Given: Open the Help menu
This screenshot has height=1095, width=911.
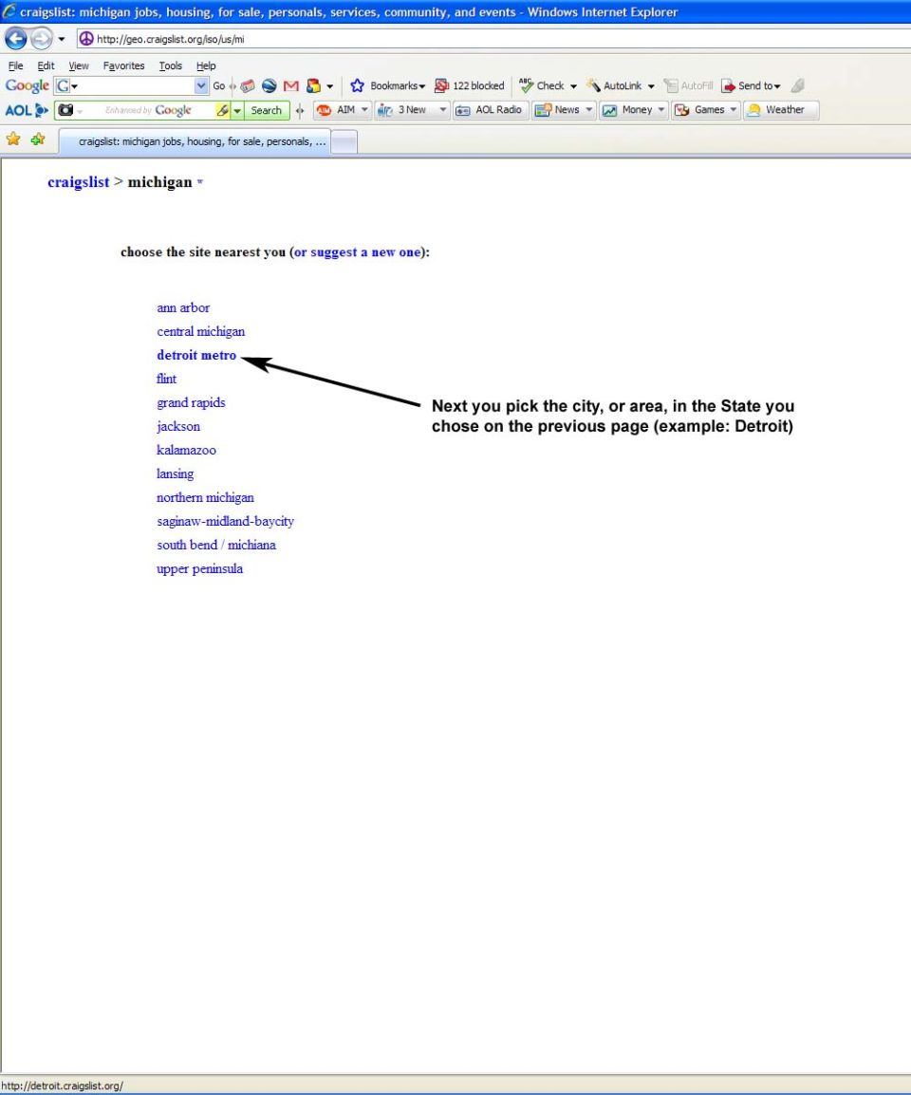Looking at the screenshot, I should pos(206,65).
